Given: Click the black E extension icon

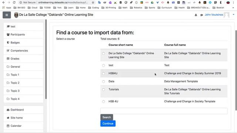Looking at the screenshot, I should pos(221,3).
